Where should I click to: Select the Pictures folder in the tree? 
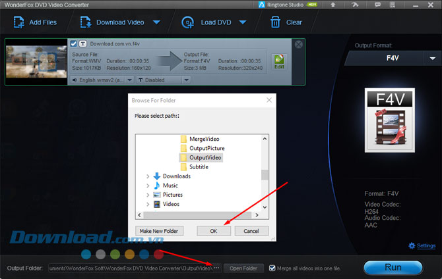173,195
